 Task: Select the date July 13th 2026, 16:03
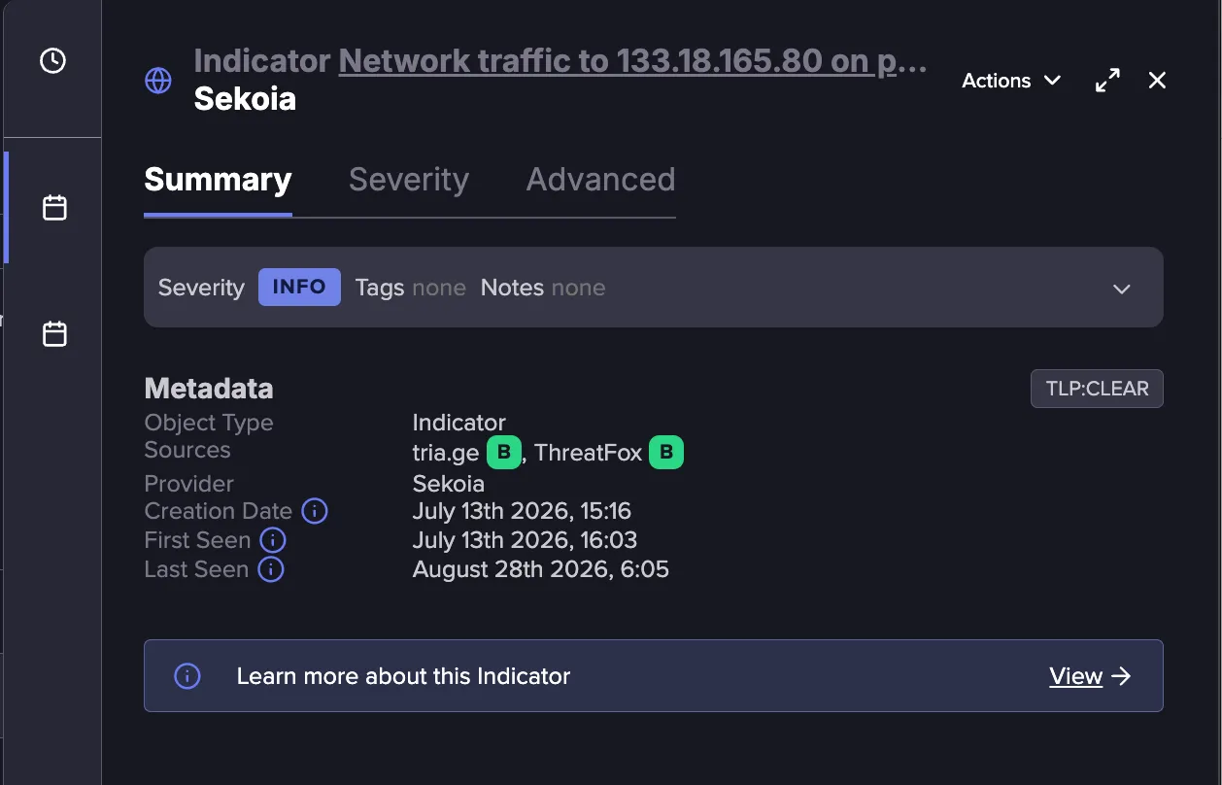[x=525, y=540]
